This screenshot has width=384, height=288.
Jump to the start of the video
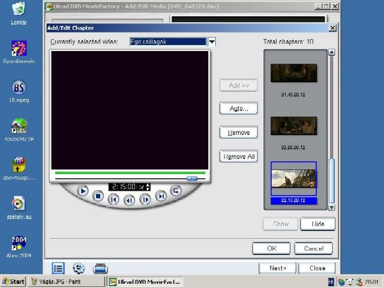click(x=113, y=199)
